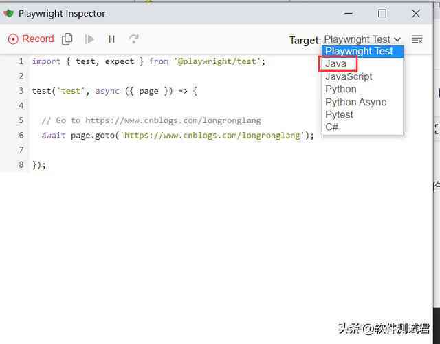The image size is (440, 344).
Task: Minimize the Playwright Inspector window
Action: [x=349, y=13]
